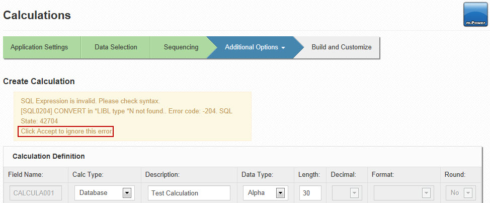Expand the Calc Type Database dropdown

click(104, 193)
